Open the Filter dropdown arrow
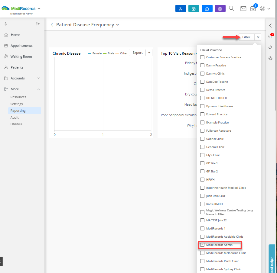This screenshot has height=273, width=277. 258,37
